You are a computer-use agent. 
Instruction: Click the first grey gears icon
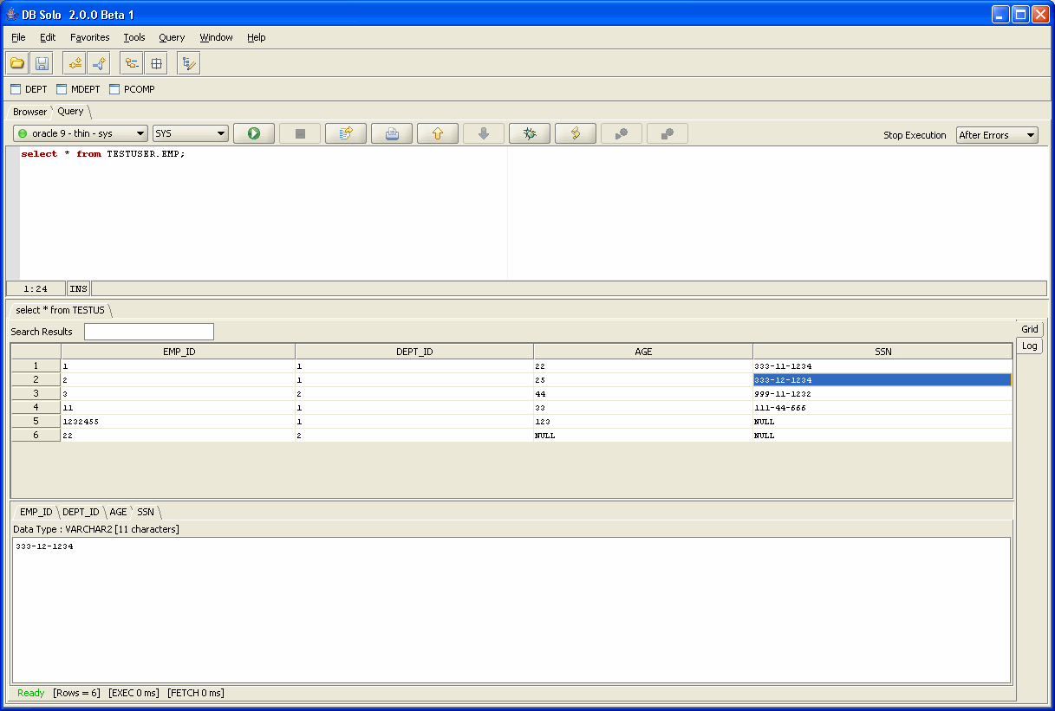(x=622, y=133)
